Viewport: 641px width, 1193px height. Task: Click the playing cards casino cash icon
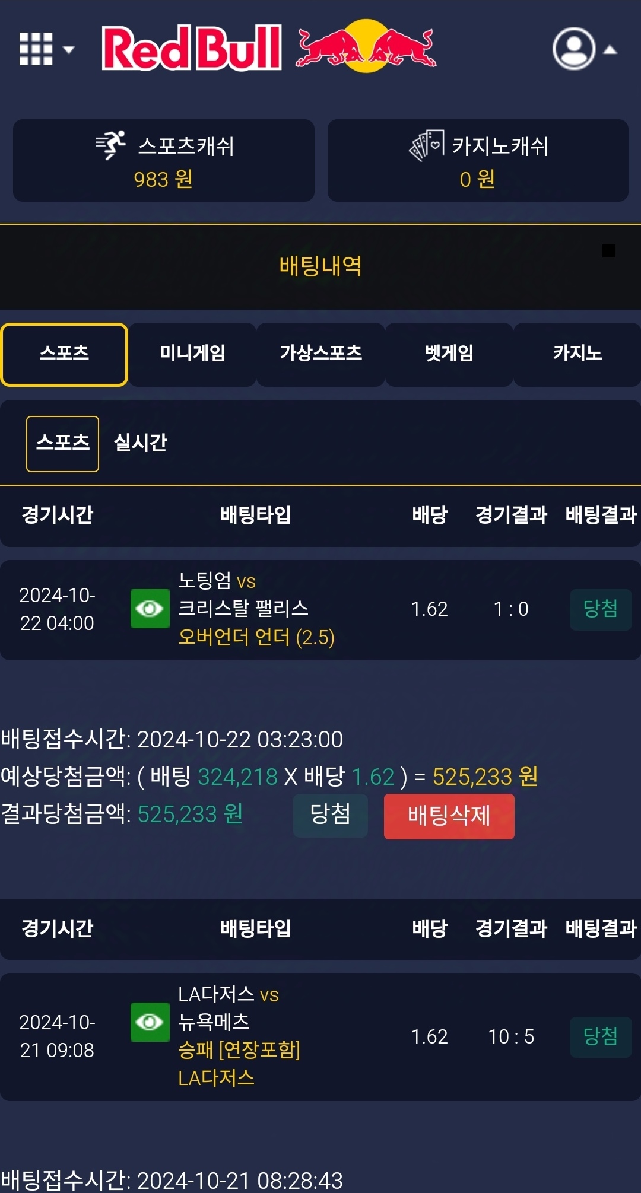click(x=427, y=145)
